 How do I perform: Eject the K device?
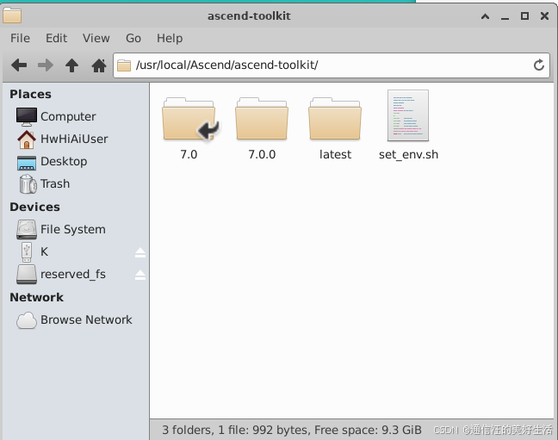(140, 252)
